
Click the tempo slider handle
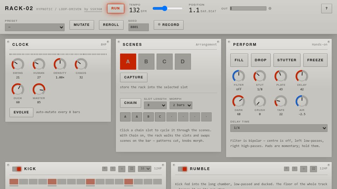point(165,8)
